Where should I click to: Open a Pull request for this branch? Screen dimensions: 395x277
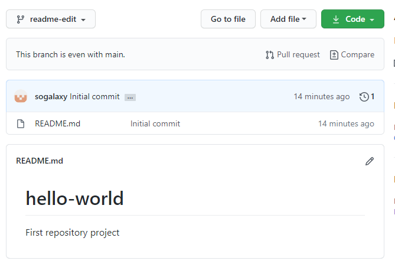pyautogui.click(x=293, y=54)
